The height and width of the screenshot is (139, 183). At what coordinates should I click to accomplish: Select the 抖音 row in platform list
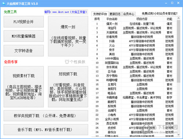point(134,41)
